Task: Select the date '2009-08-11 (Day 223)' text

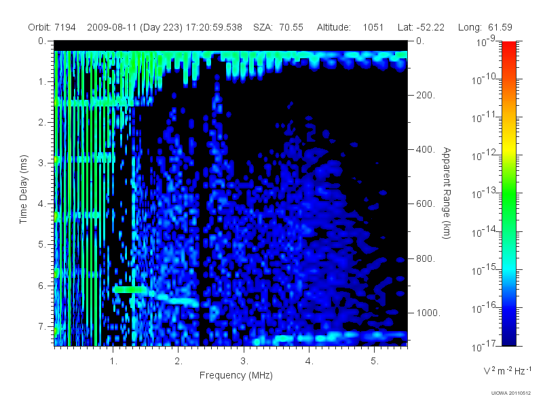Action: pyautogui.click(x=134, y=27)
